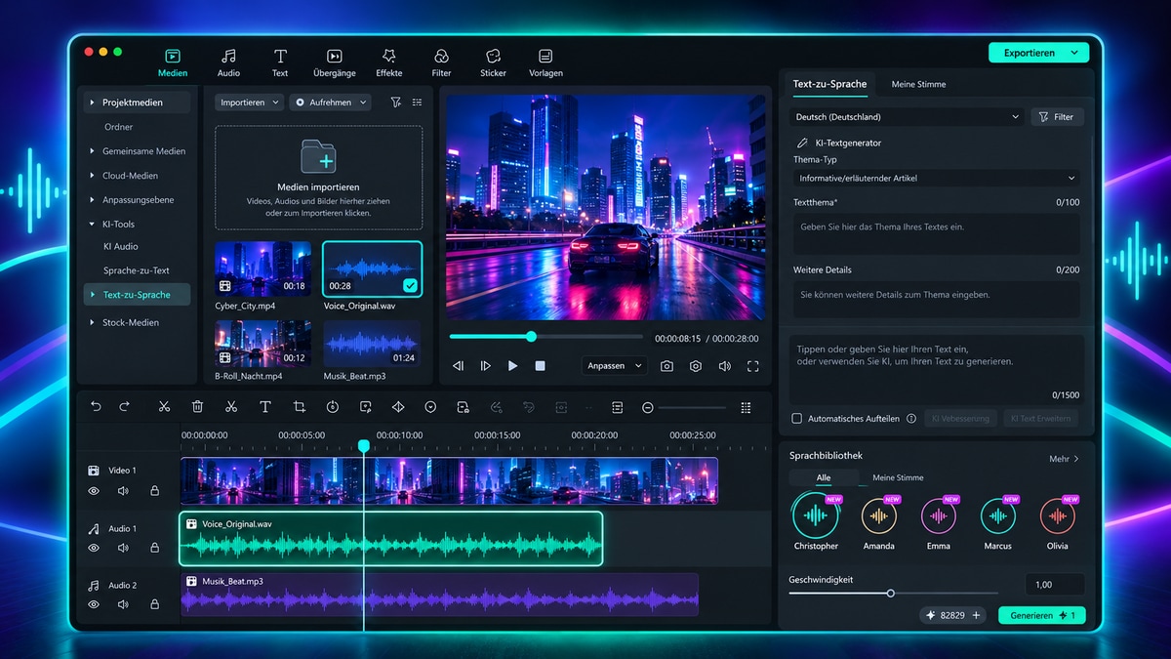Select Meine Stimme tab in Sprachbibliothek

[x=898, y=477]
